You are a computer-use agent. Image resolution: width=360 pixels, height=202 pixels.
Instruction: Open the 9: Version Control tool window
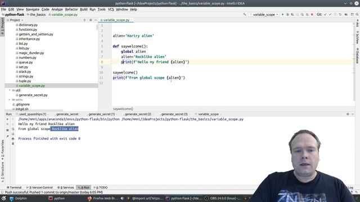tap(39, 187)
